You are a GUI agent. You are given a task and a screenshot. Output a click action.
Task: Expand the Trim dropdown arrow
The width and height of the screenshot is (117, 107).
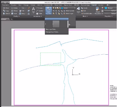(26, 8)
